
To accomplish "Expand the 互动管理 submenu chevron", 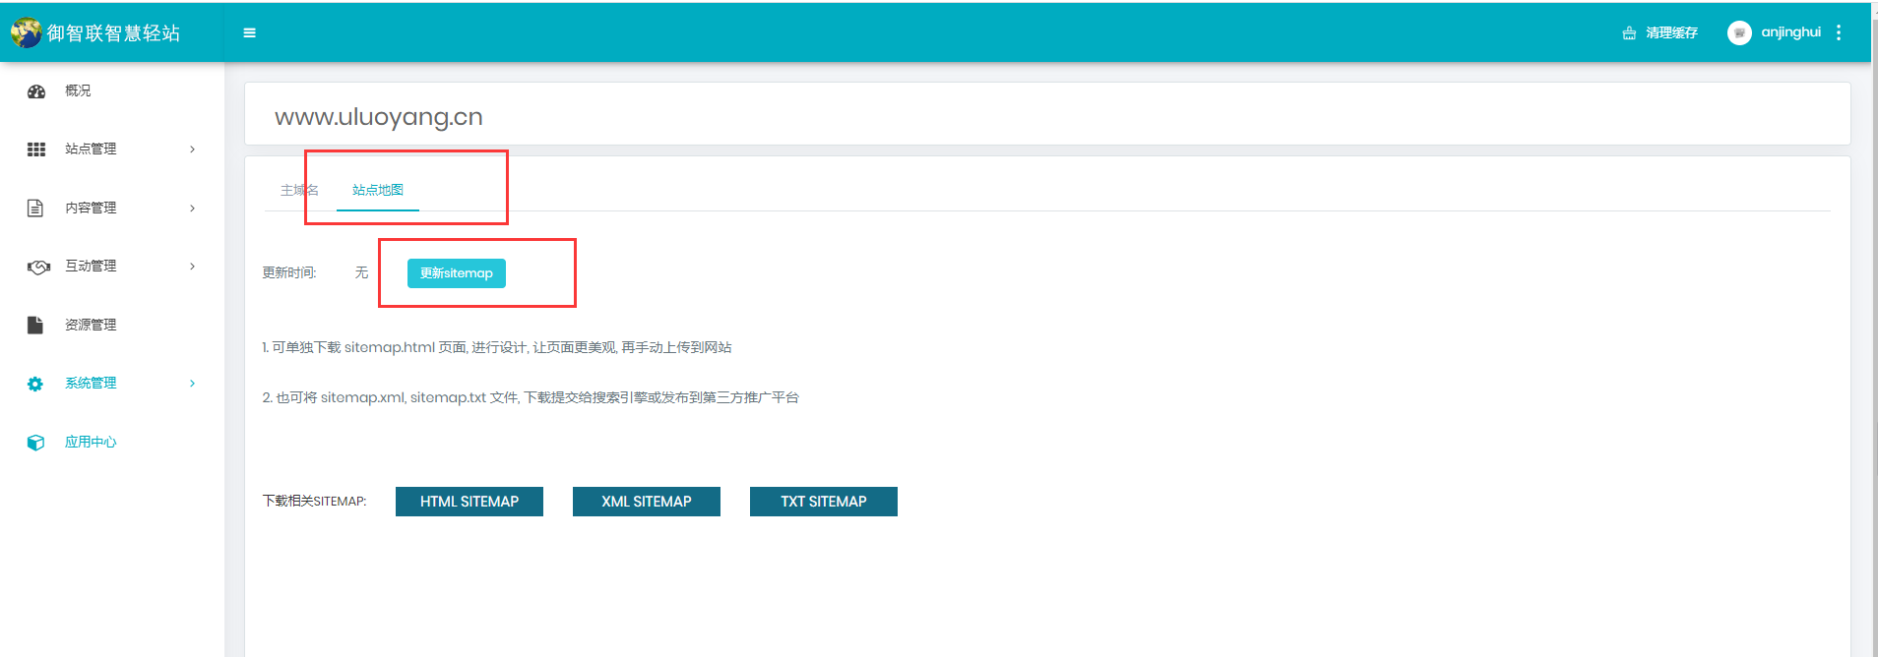I will (x=192, y=267).
